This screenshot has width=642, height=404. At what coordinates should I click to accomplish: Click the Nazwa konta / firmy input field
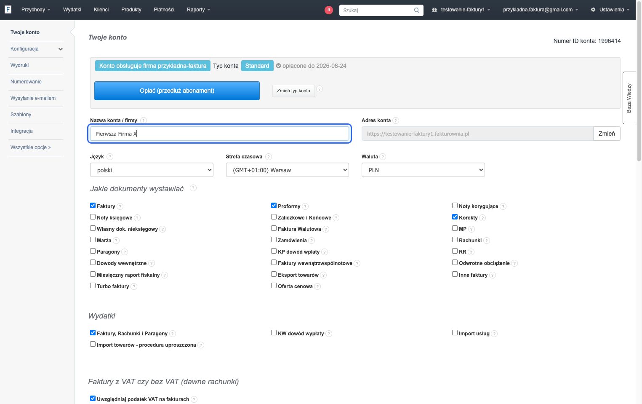click(219, 134)
